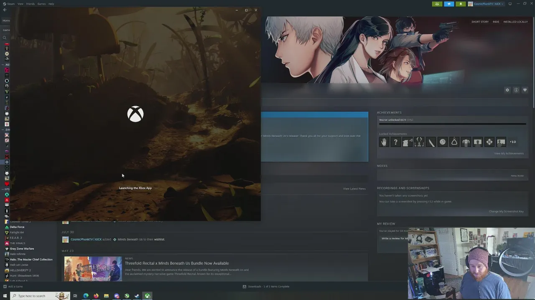The width and height of the screenshot is (535, 300).
Task: Select the INDIE tag
Action: tap(496, 22)
